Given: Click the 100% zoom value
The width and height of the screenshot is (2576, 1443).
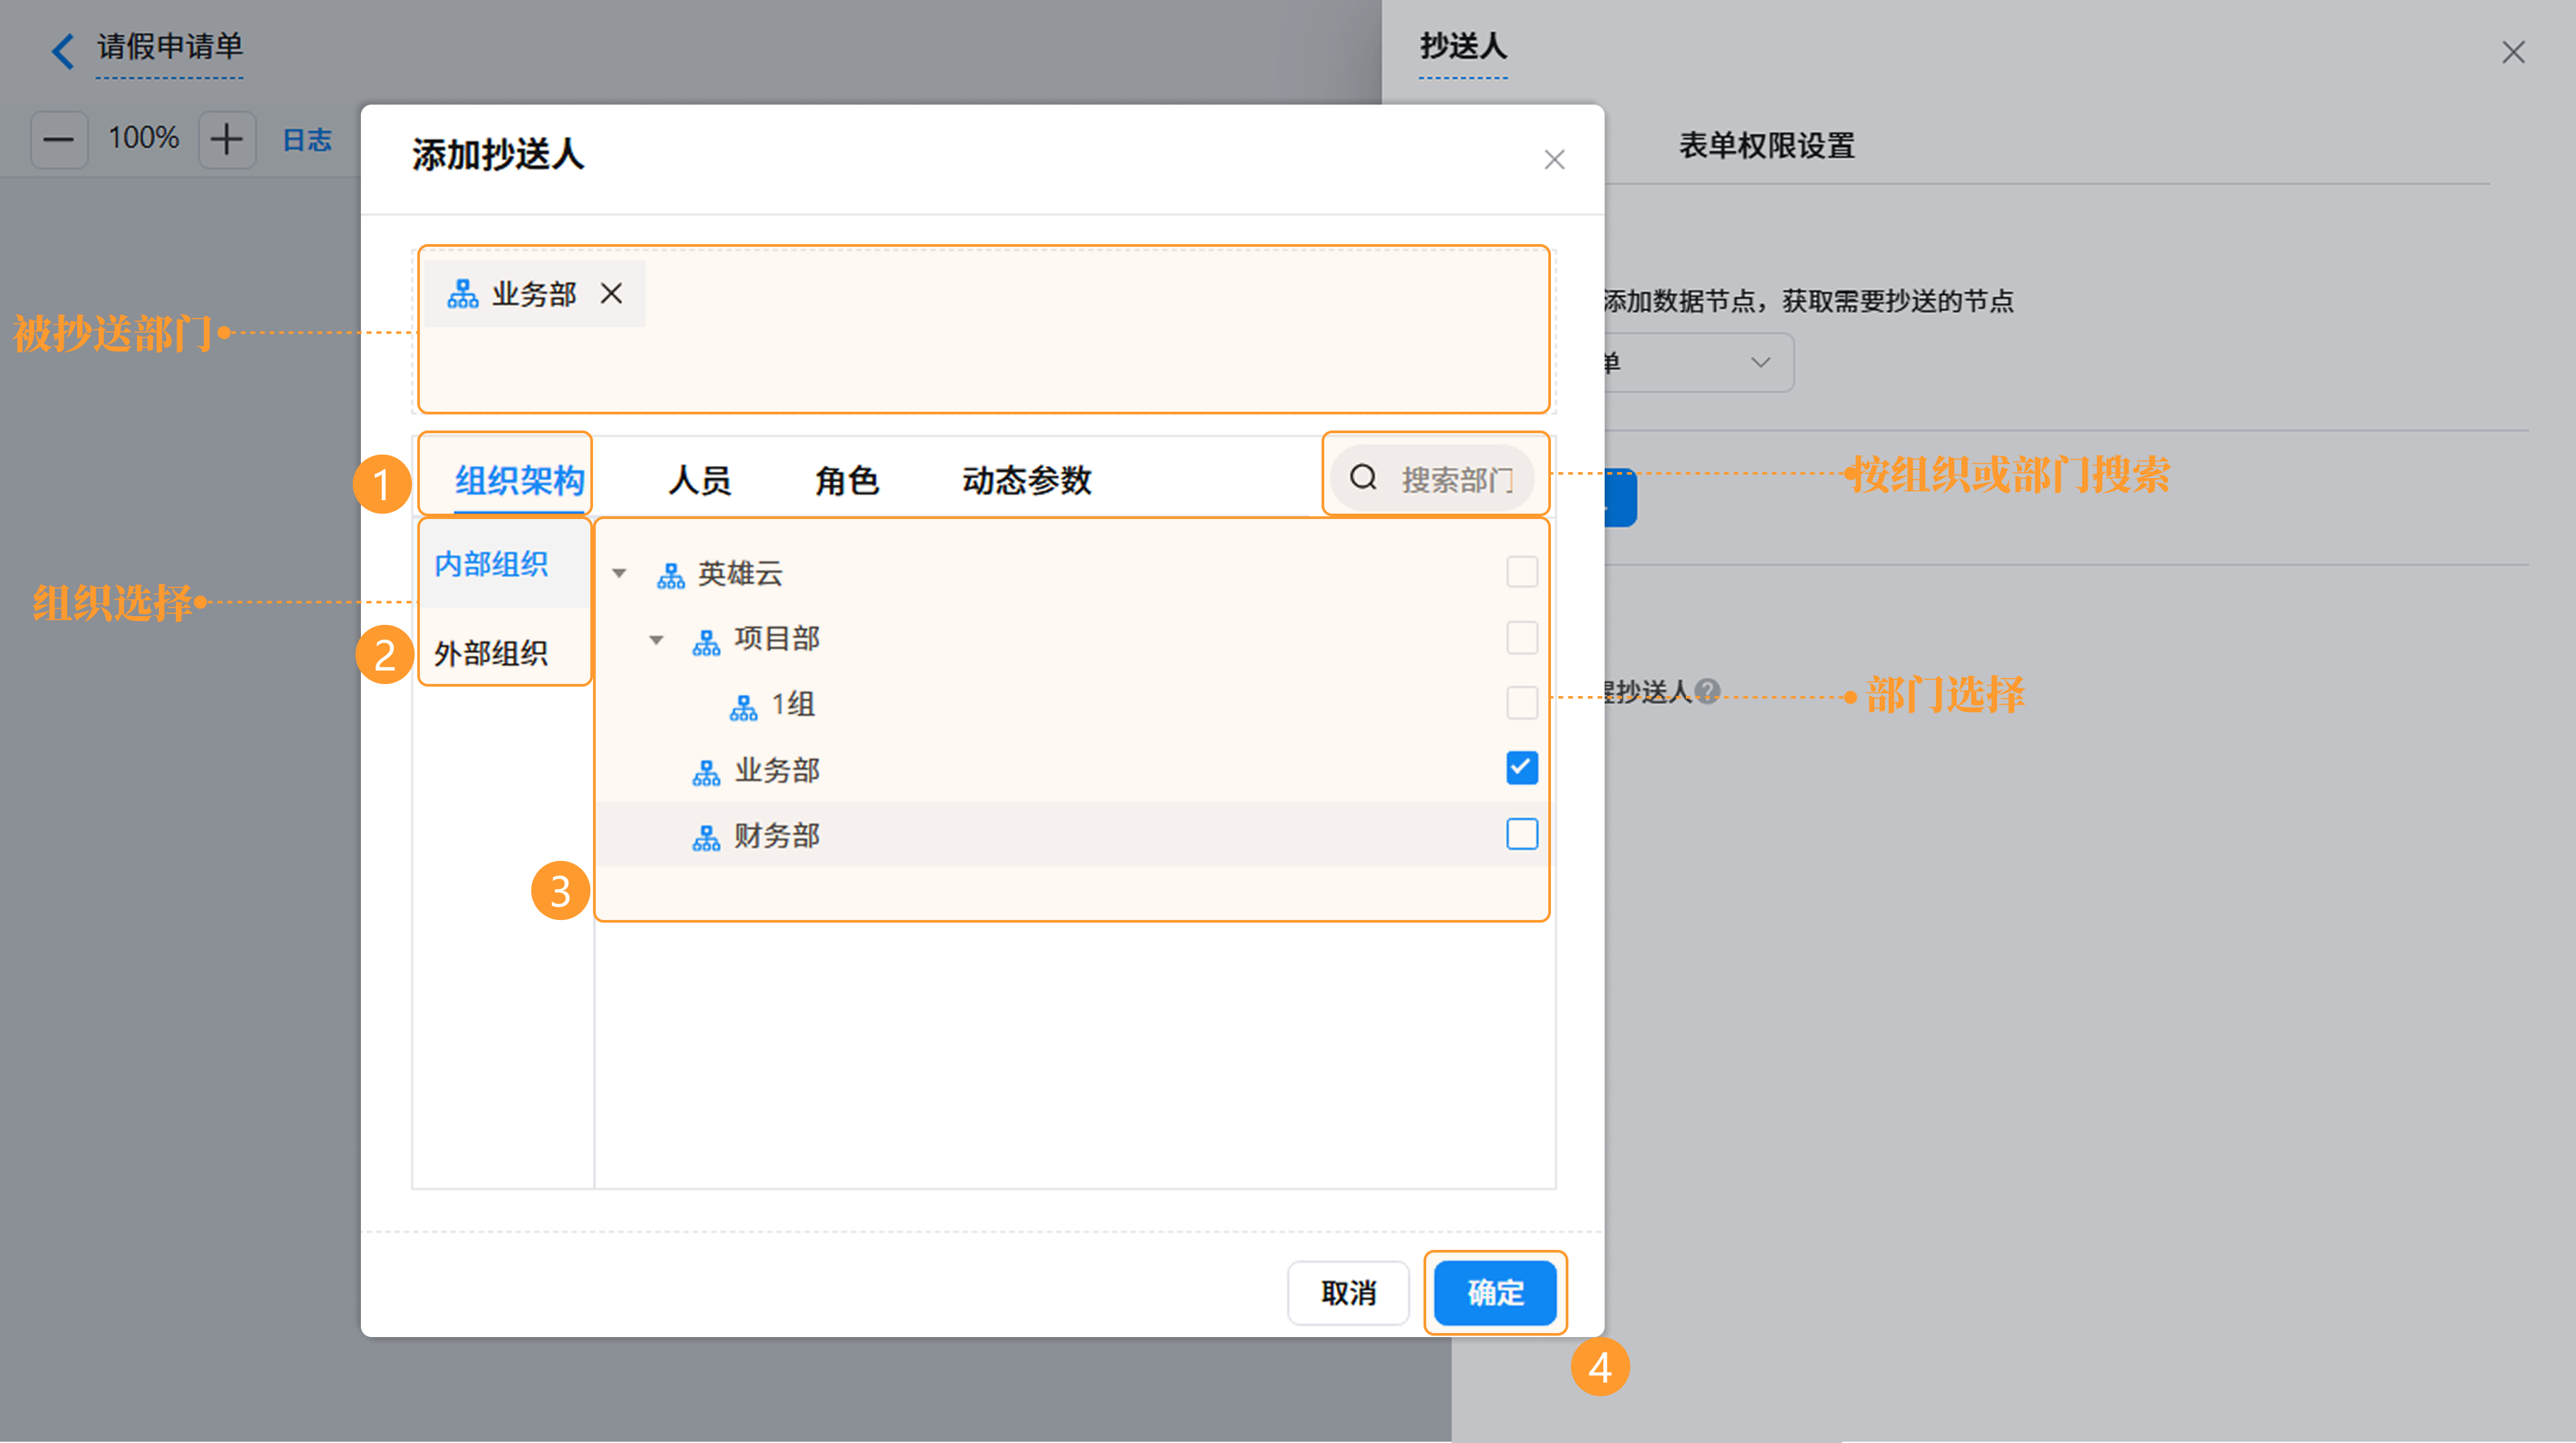Looking at the screenshot, I should [143, 138].
